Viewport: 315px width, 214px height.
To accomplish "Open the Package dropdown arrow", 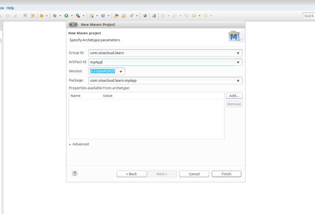I will point(238,81).
